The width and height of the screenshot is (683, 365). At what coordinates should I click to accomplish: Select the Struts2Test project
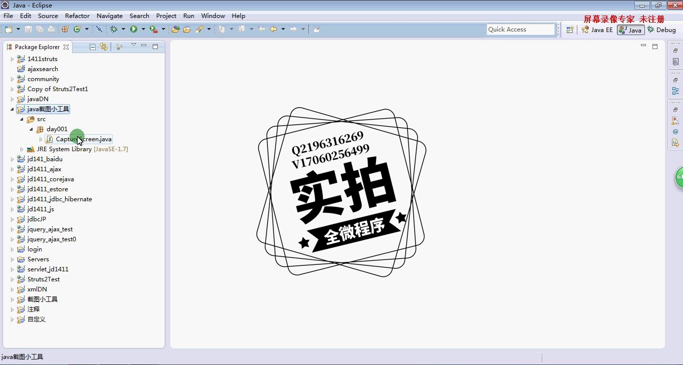point(44,279)
